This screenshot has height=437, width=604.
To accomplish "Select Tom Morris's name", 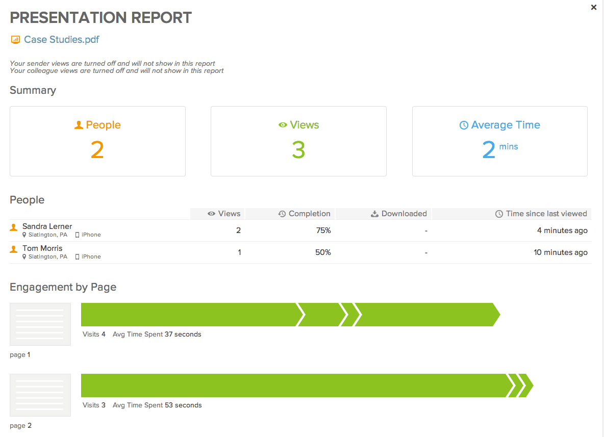I will (42, 248).
